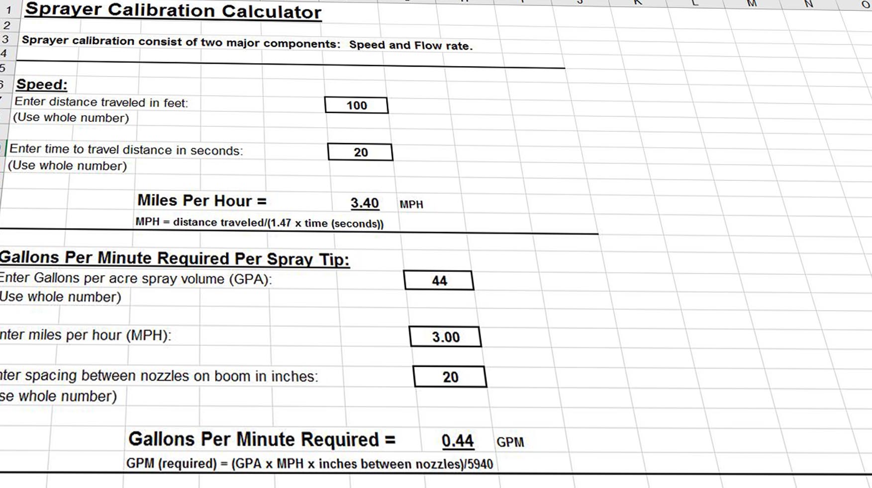Click the 0.44 Gallons Per Minute result
Viewport: 872px width, 488px height.
point(458,441)
